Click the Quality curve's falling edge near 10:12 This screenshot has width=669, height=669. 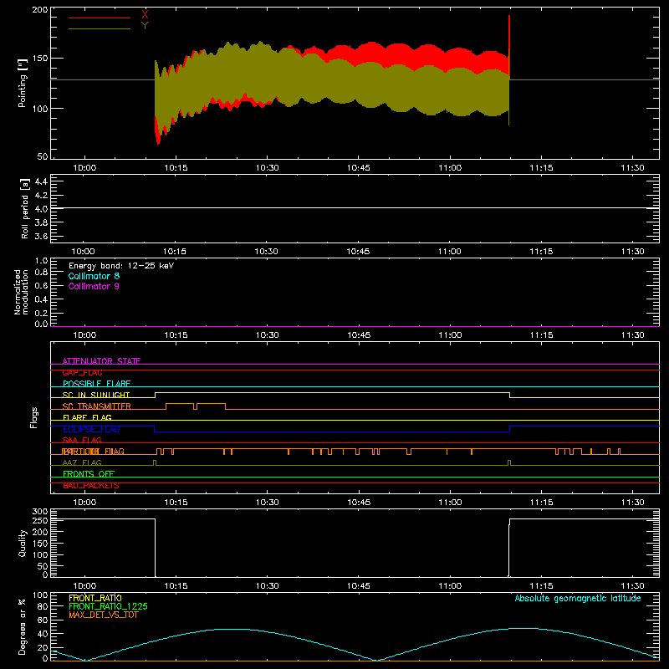point(155,548)
